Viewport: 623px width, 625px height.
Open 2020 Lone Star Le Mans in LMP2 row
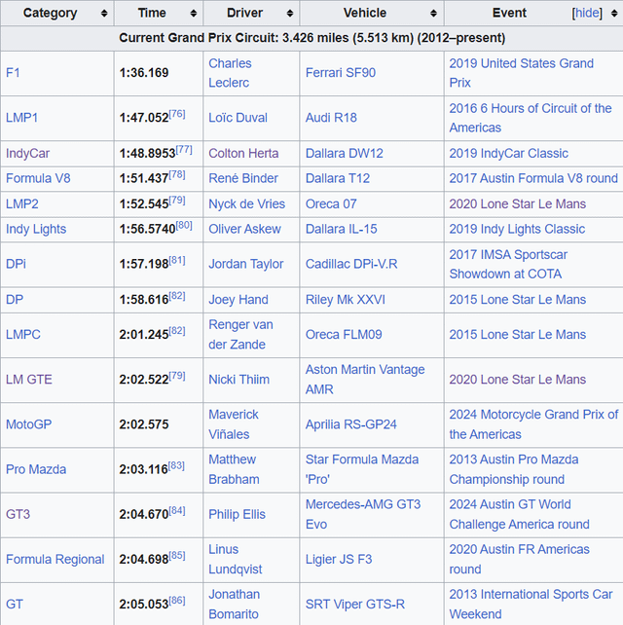click(x=517, y=204)
